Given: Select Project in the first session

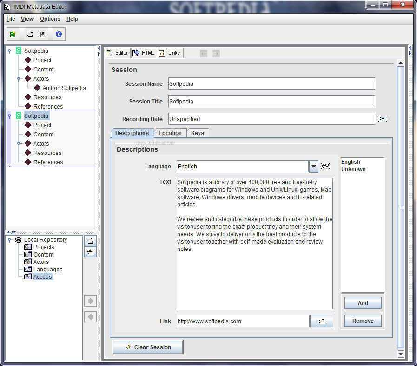Looking at the screenshot, I should (x=42, y=60).
